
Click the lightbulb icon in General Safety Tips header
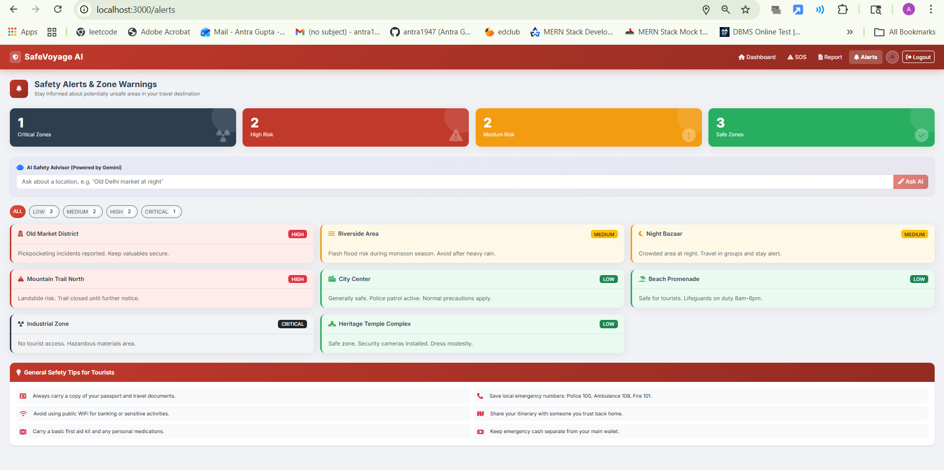[x=19, y=373]
